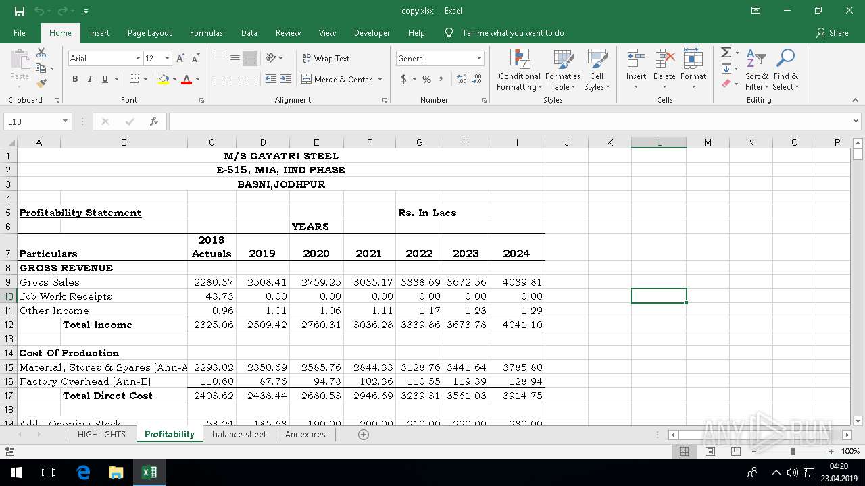The width and height of the screenshot is (865, 486).
Task: Open Find & Select magnifier
Action: click(x=786, y=70)
